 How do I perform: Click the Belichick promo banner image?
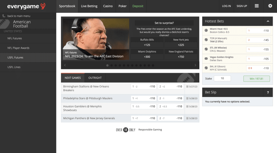pos(96,39)
